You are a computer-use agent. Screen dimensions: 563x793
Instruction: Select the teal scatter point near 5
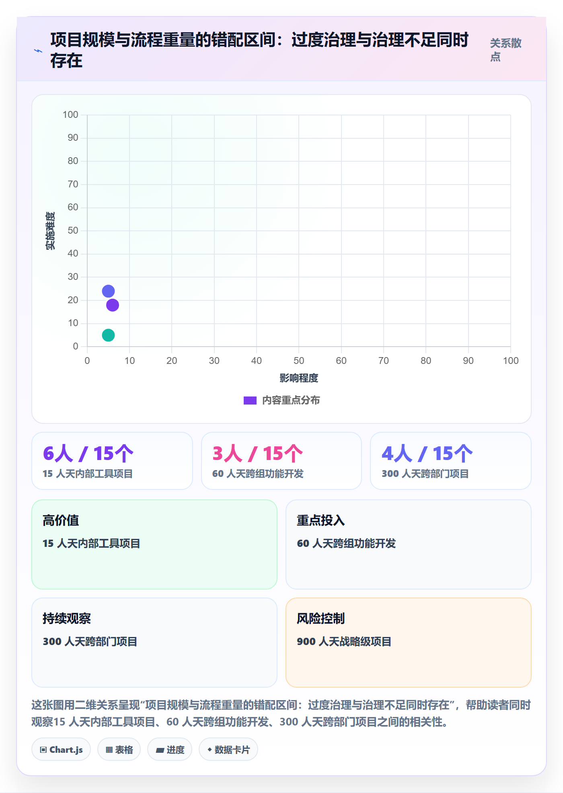point(108,335)
